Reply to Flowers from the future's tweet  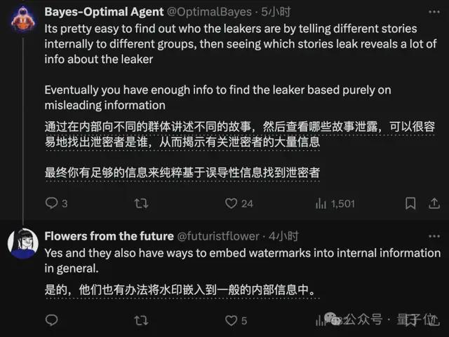click(x=51, y=320)
